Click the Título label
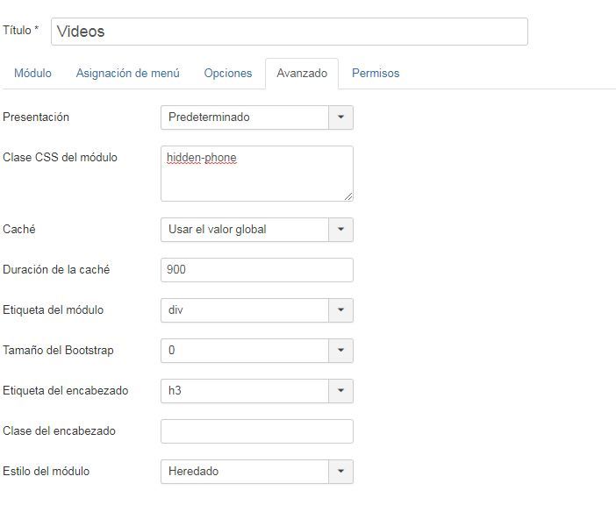This screenshot has width=616, height=519. point(20,30)
